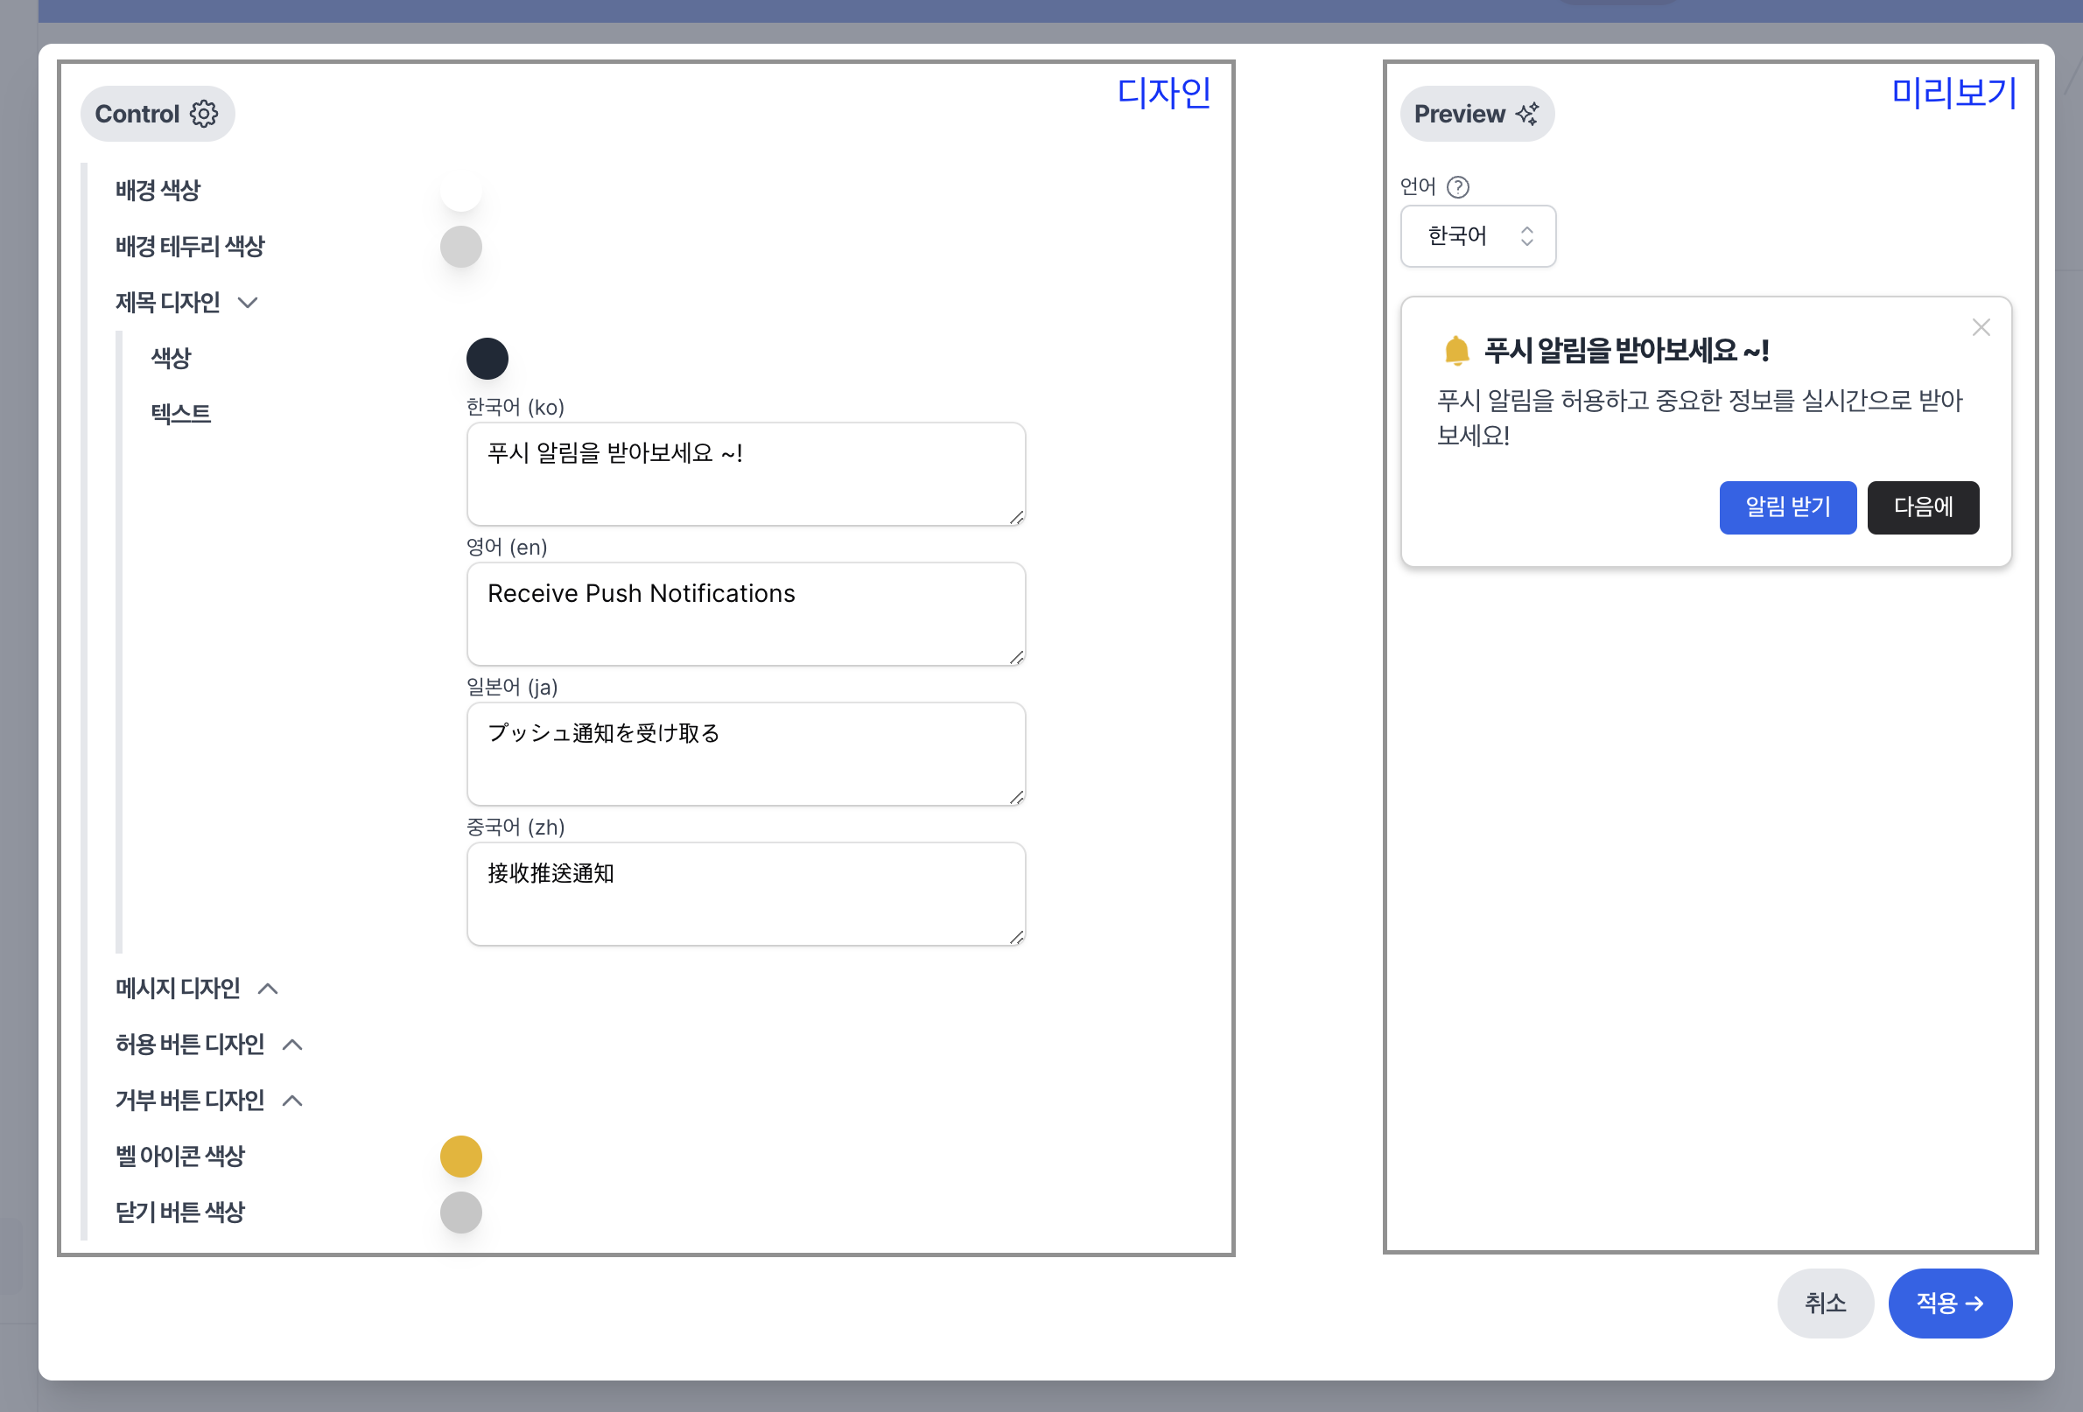This screenshot has height=1412, width=2083.
Task: Click the language help question-mark icon
Action: [x=1458, y=186]
